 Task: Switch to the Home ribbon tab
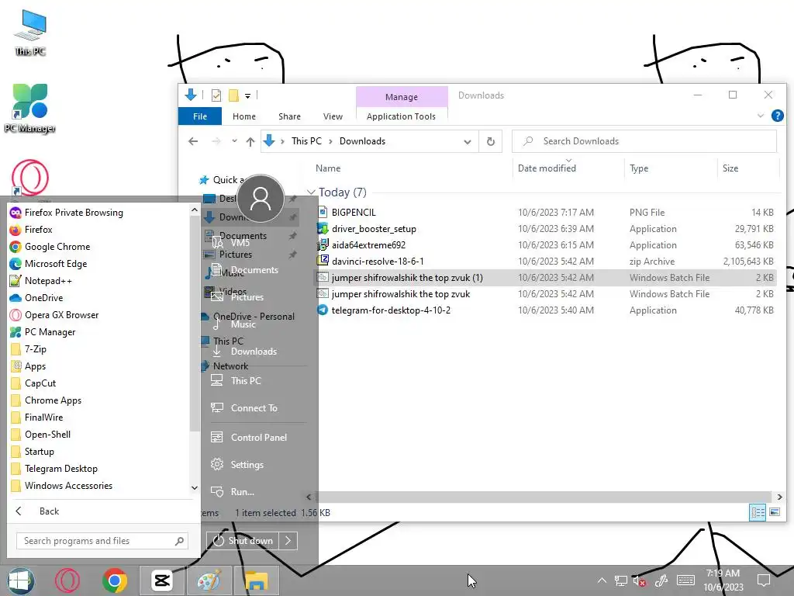point(244,116)
